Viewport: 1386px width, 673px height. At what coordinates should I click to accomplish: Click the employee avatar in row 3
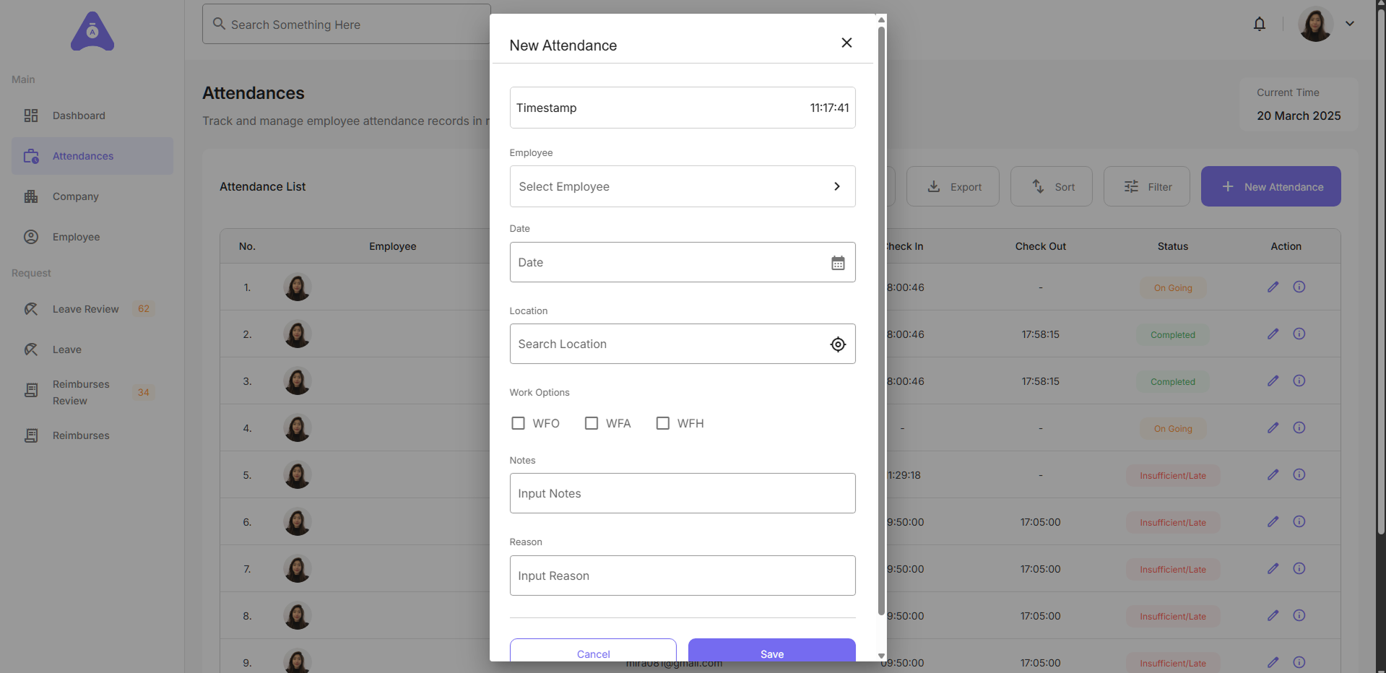(297, 381)
